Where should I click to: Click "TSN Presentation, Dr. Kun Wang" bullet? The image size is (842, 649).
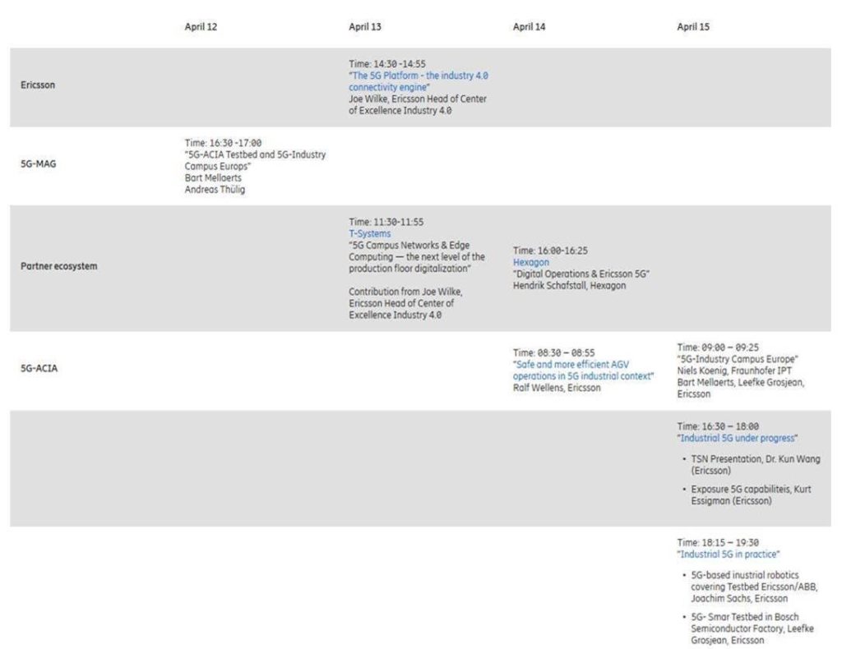[756, 465]
